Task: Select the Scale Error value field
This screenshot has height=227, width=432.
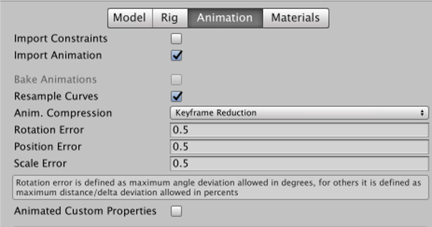Action: click(299, 164)
